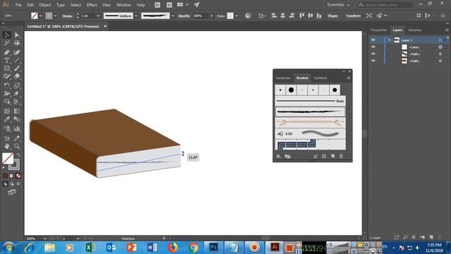Select the Eyedropper tool
This screenshot has width=451, height=254.
[x=7, y=119]
